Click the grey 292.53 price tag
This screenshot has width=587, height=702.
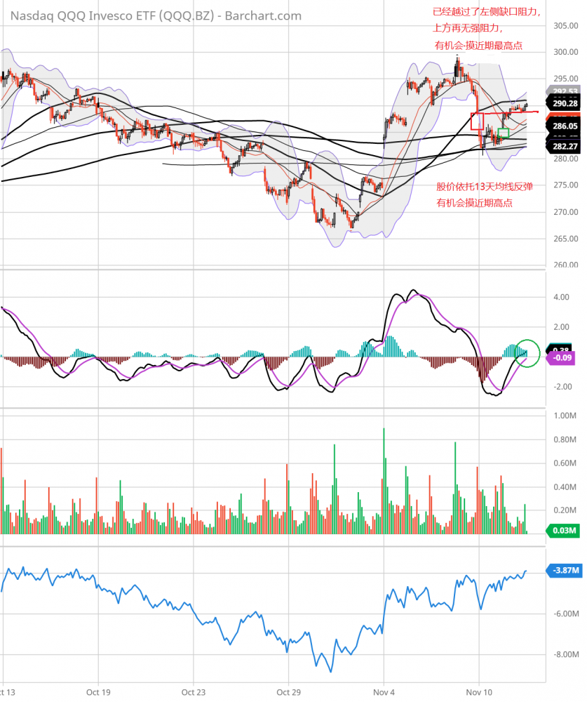coord(564,91)
